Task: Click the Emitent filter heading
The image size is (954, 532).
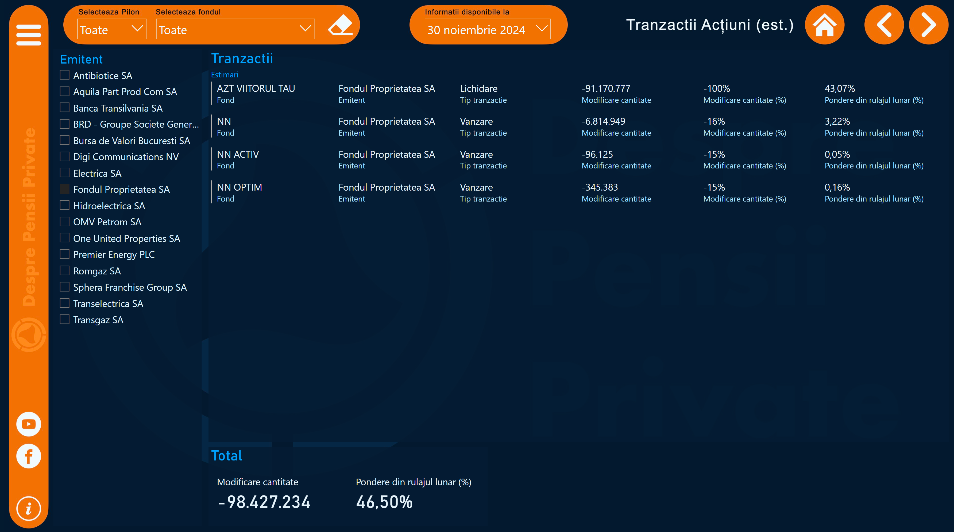Action: tap(81, 59)
